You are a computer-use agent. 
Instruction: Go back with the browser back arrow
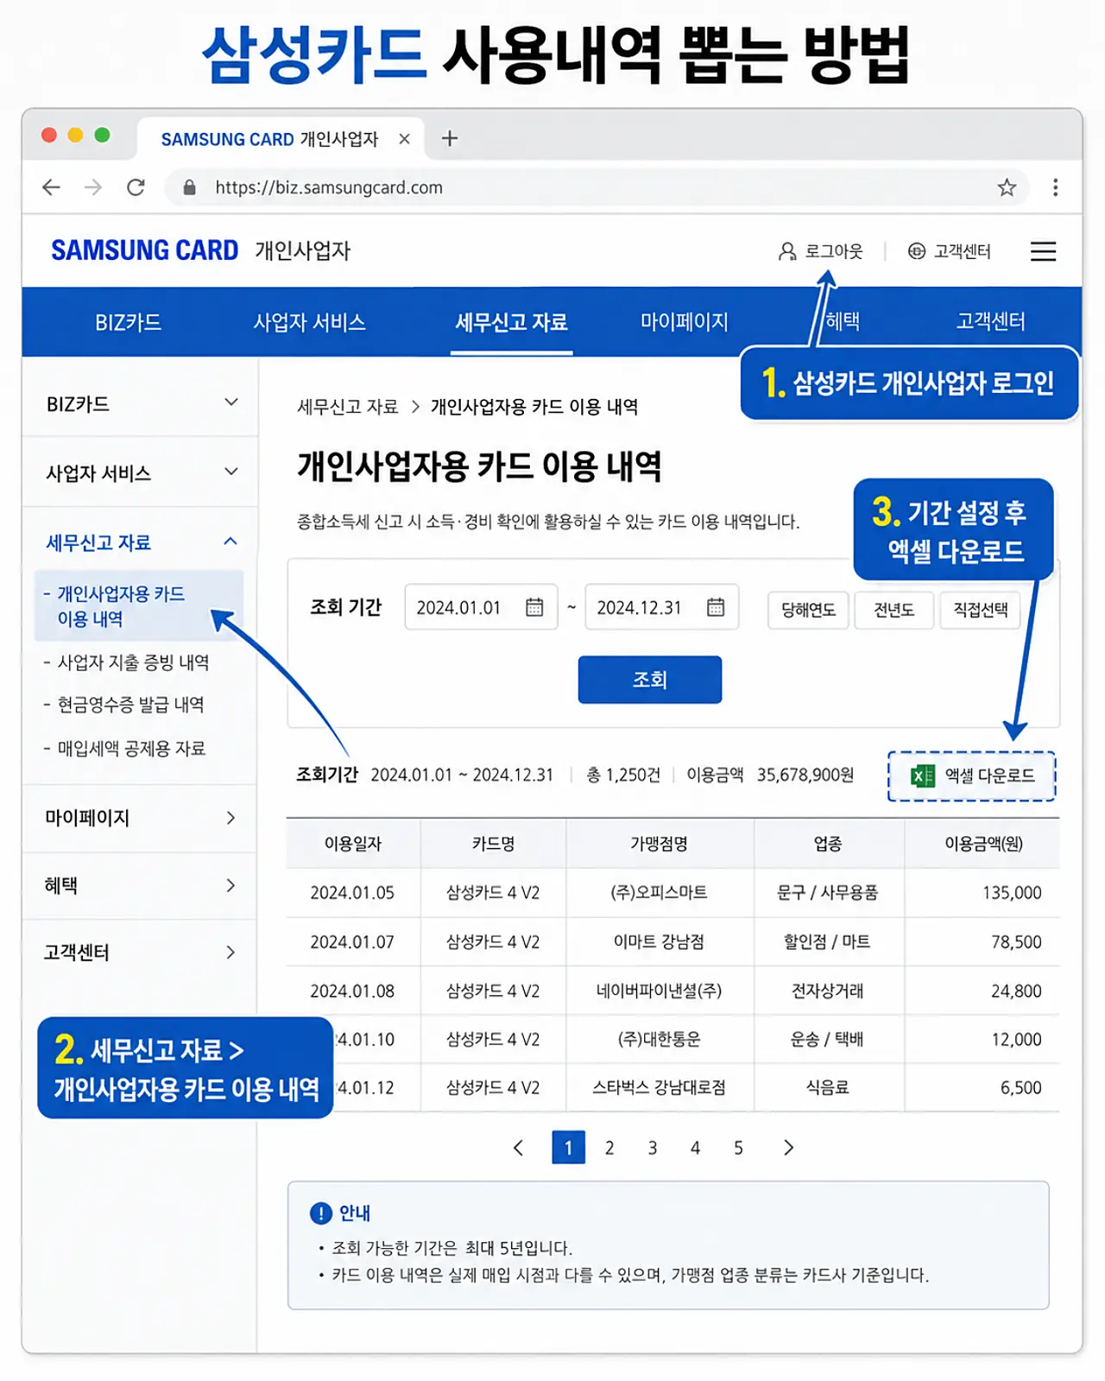point(51,187)
